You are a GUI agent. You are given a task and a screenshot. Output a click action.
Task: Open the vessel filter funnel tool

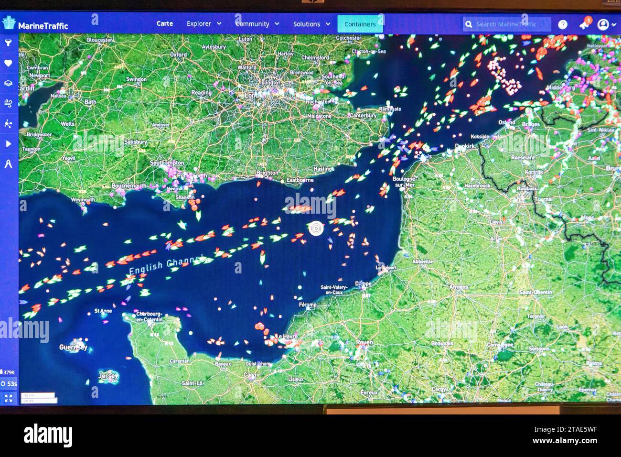[x=8, y=43]
